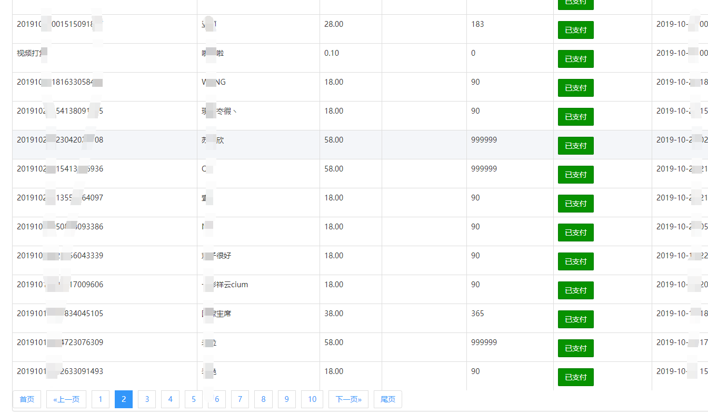Click 999999 in the order 4723076309 row
The image size is (708, 414).
coord(484,342)
